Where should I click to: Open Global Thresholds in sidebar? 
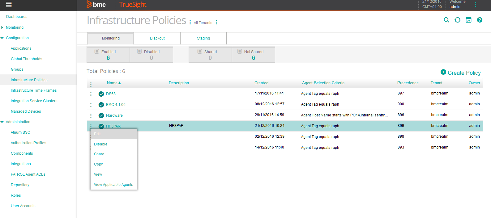[27, 59]
